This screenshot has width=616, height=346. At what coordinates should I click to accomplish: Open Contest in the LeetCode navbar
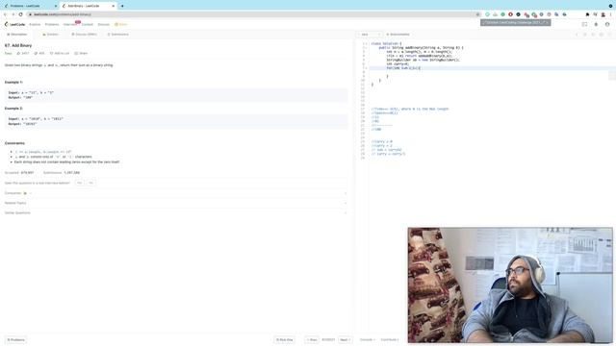[88, 24]
